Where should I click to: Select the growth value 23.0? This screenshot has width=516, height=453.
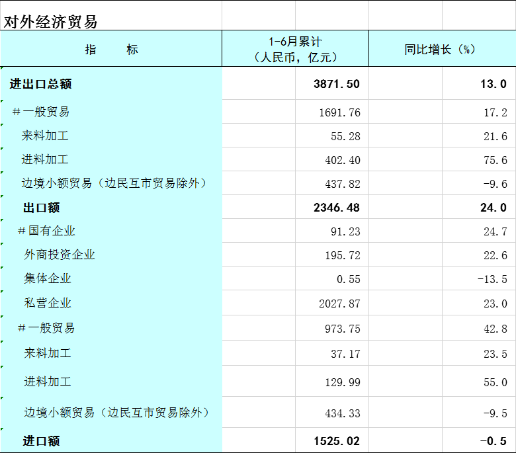coord(495,304)
